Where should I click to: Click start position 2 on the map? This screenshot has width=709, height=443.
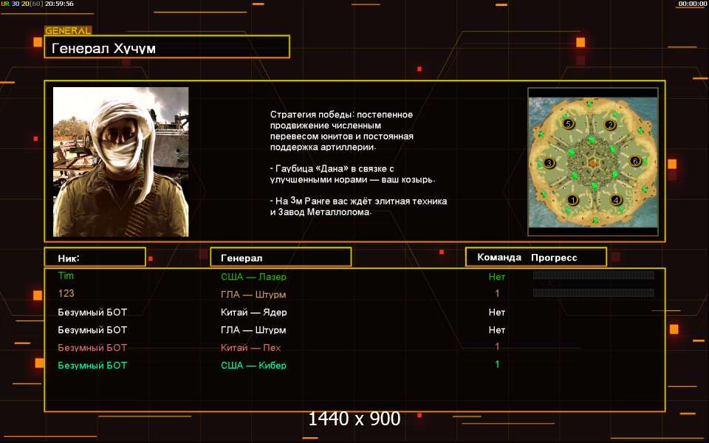tap(611, 125)
